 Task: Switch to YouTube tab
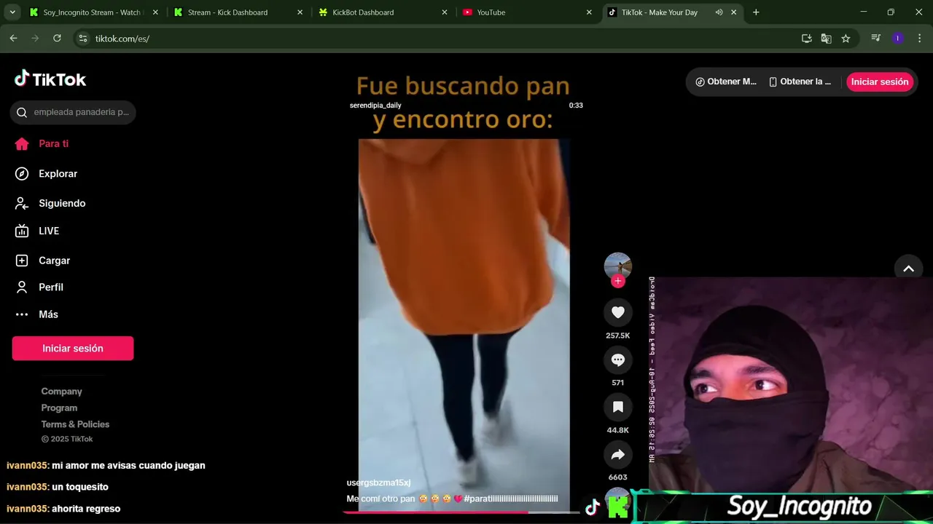click(x=491, y=12)
